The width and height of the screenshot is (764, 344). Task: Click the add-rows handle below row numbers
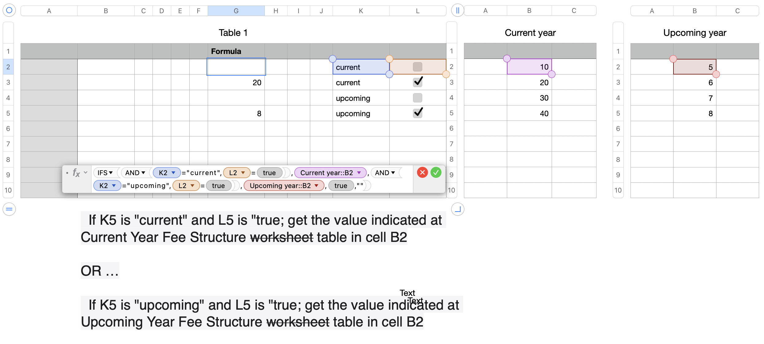(x=9, y=209)
